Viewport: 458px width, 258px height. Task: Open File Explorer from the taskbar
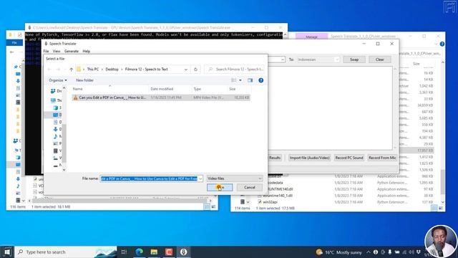[x=154, y=252]
